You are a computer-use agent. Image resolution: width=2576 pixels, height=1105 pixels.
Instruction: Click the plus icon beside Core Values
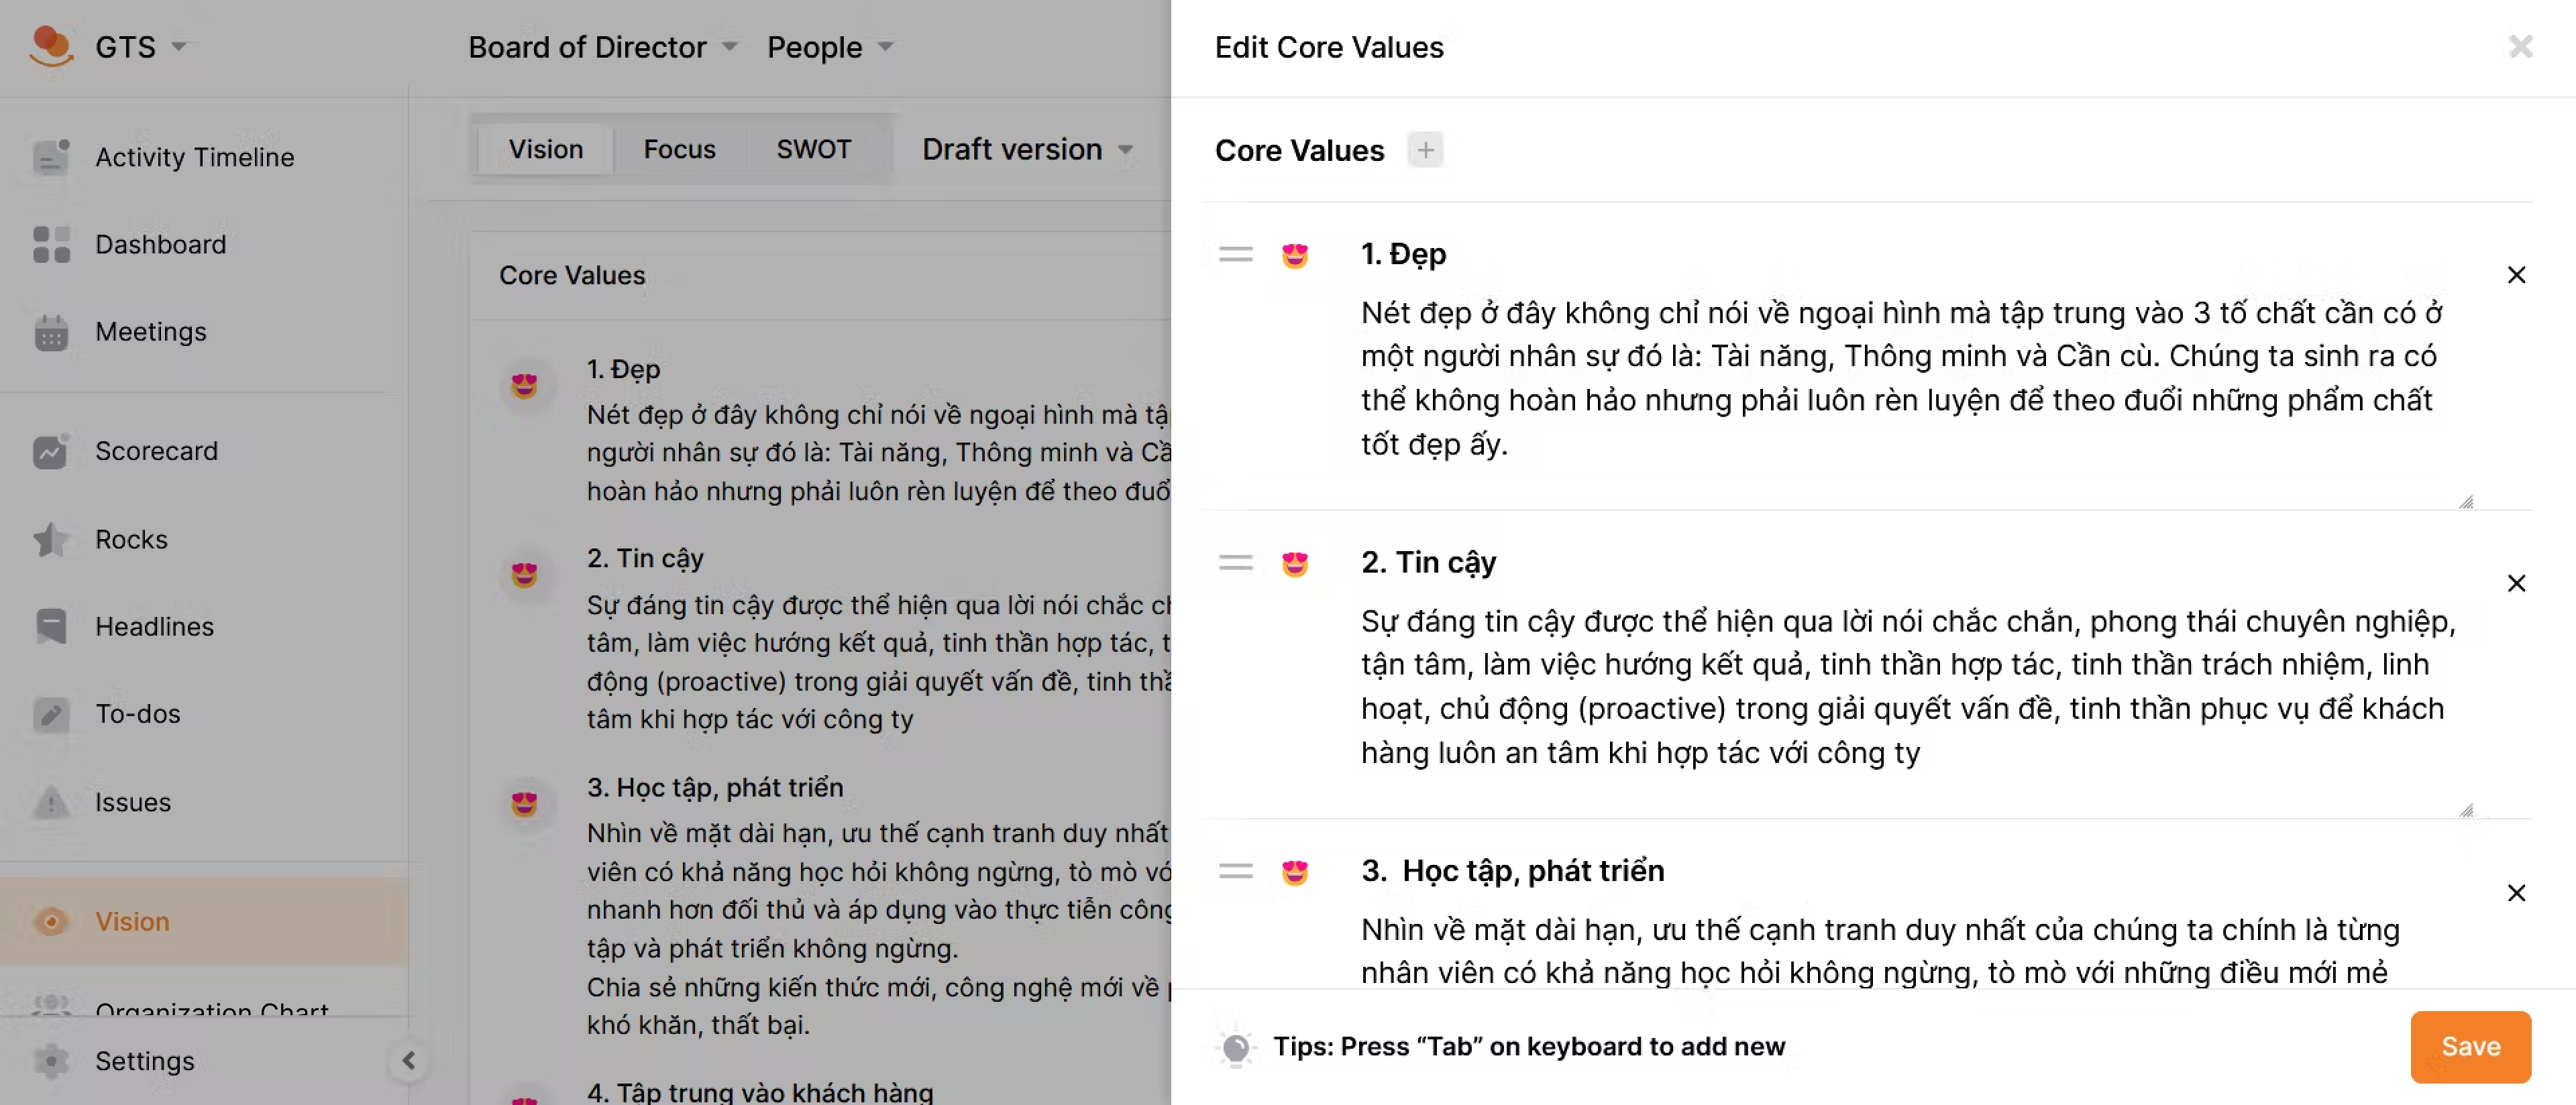(x=1425, y=150)
